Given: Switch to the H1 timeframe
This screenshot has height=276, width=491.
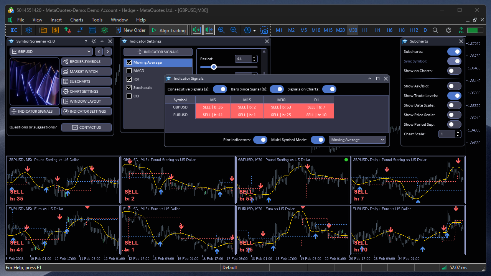Looking at the screenshot, I should point(365,30).
